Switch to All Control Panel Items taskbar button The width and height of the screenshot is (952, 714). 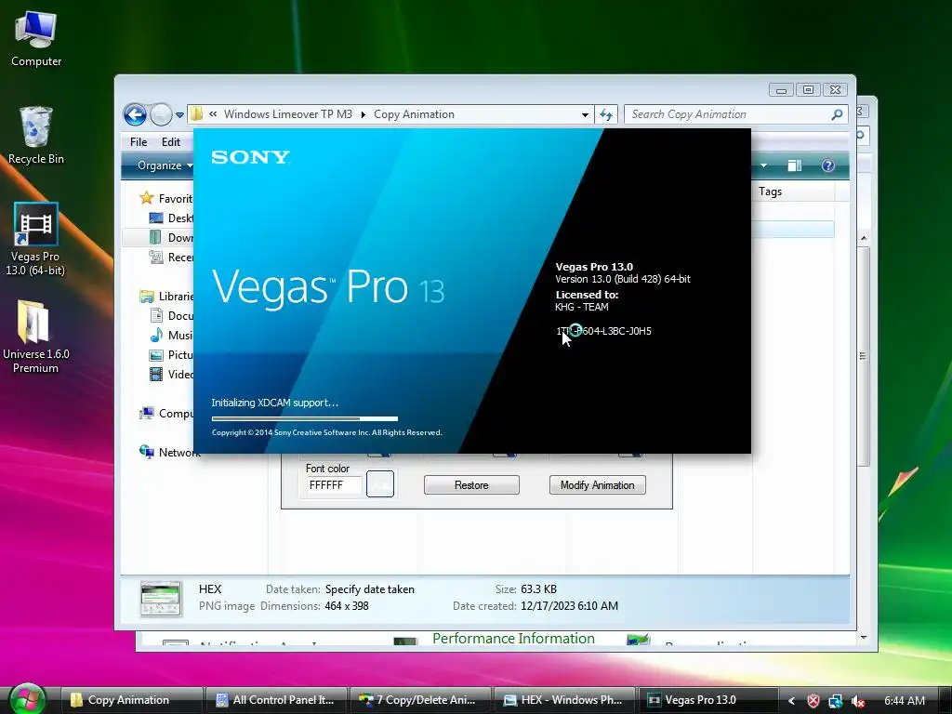(276, 700)
